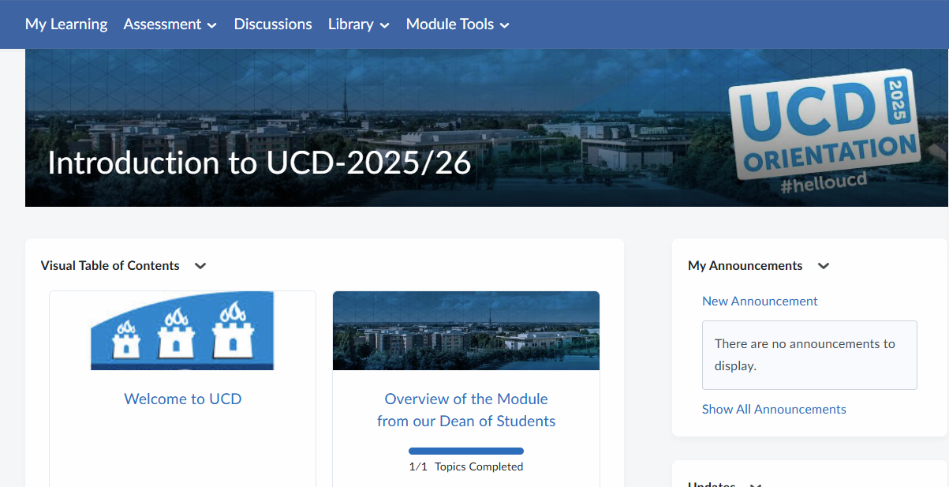The width and height of the screenshot is (949, 487).
Task: Go to the Discussions section
Action: 272,24
